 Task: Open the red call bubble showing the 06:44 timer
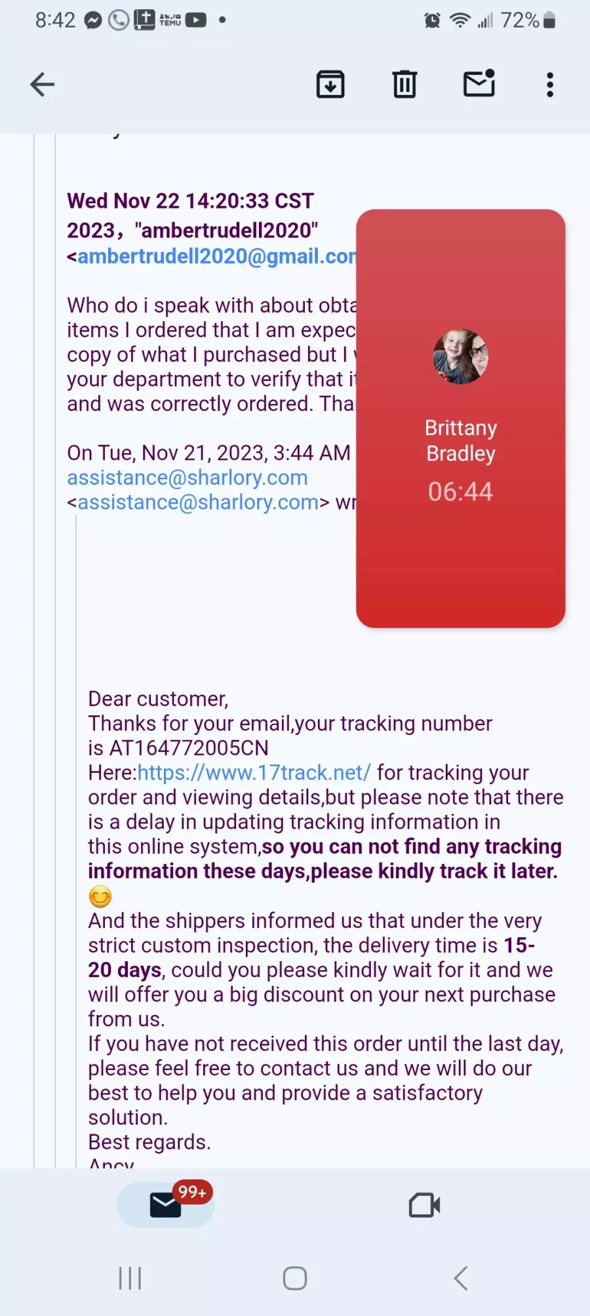click(461, 418)
